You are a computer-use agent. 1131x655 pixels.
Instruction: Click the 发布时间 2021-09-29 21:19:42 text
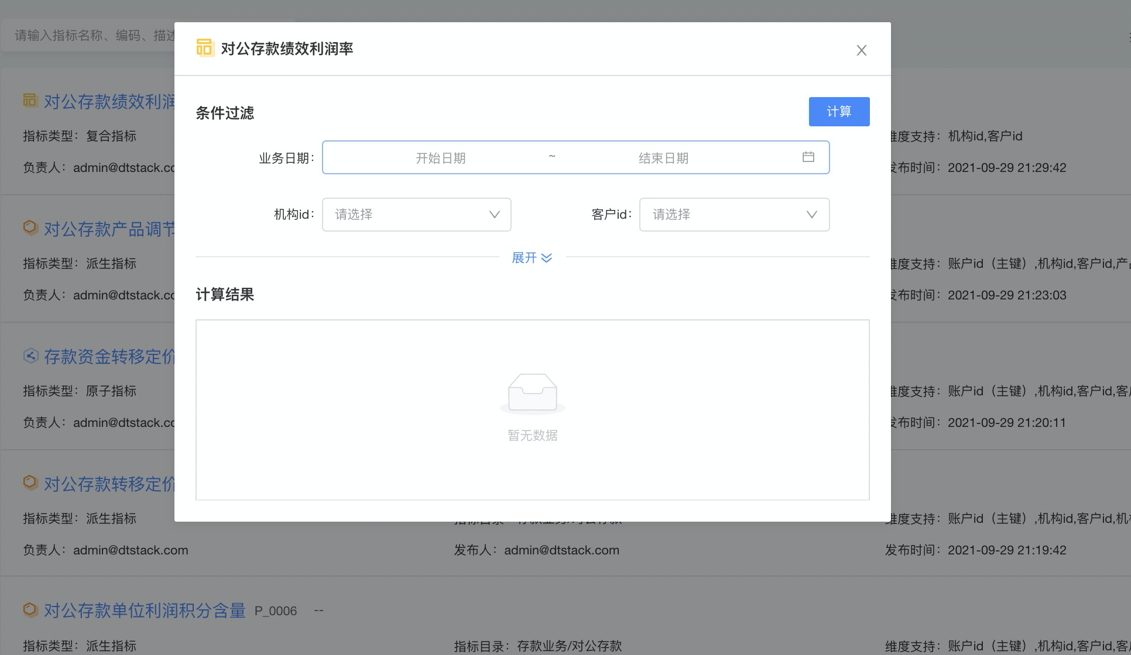tap(976, 550)
